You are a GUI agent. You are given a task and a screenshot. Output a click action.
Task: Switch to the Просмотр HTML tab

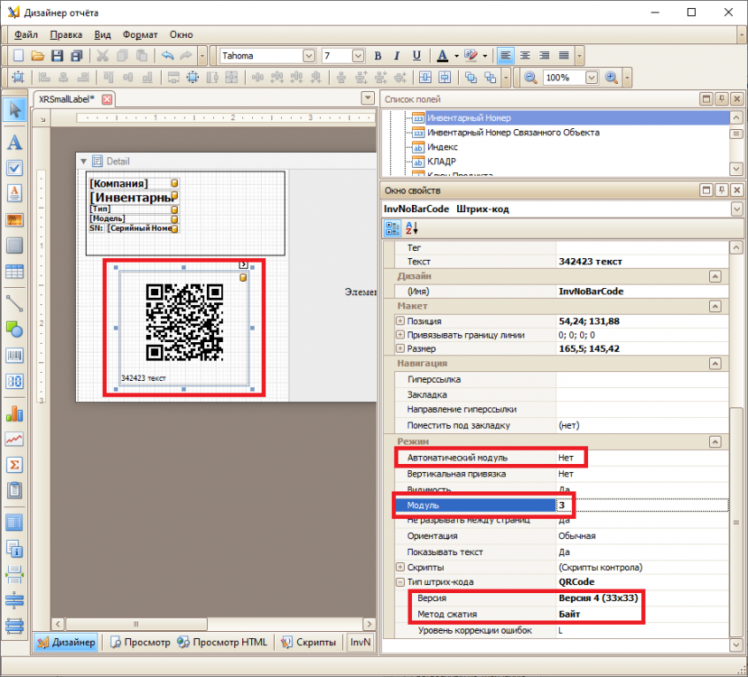tap(222, 642)
